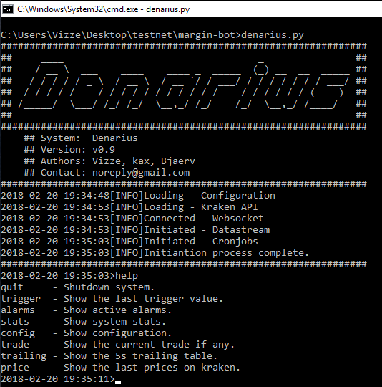Click the cmd.exe icon in title bar
The image size is (382, 387).
(8, 9)
